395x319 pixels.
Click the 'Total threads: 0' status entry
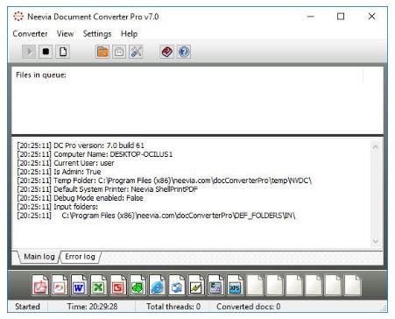tap(173, 307)
